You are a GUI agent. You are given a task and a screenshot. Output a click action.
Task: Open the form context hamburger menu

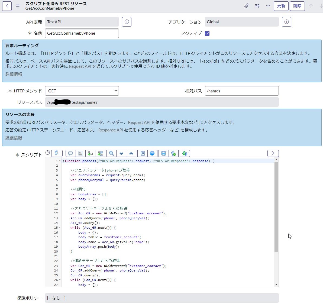tap(17, 6)
